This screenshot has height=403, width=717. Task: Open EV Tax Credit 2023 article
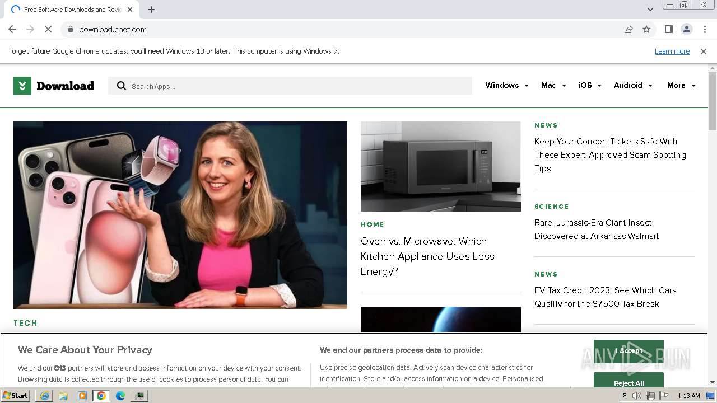[605, 297]
